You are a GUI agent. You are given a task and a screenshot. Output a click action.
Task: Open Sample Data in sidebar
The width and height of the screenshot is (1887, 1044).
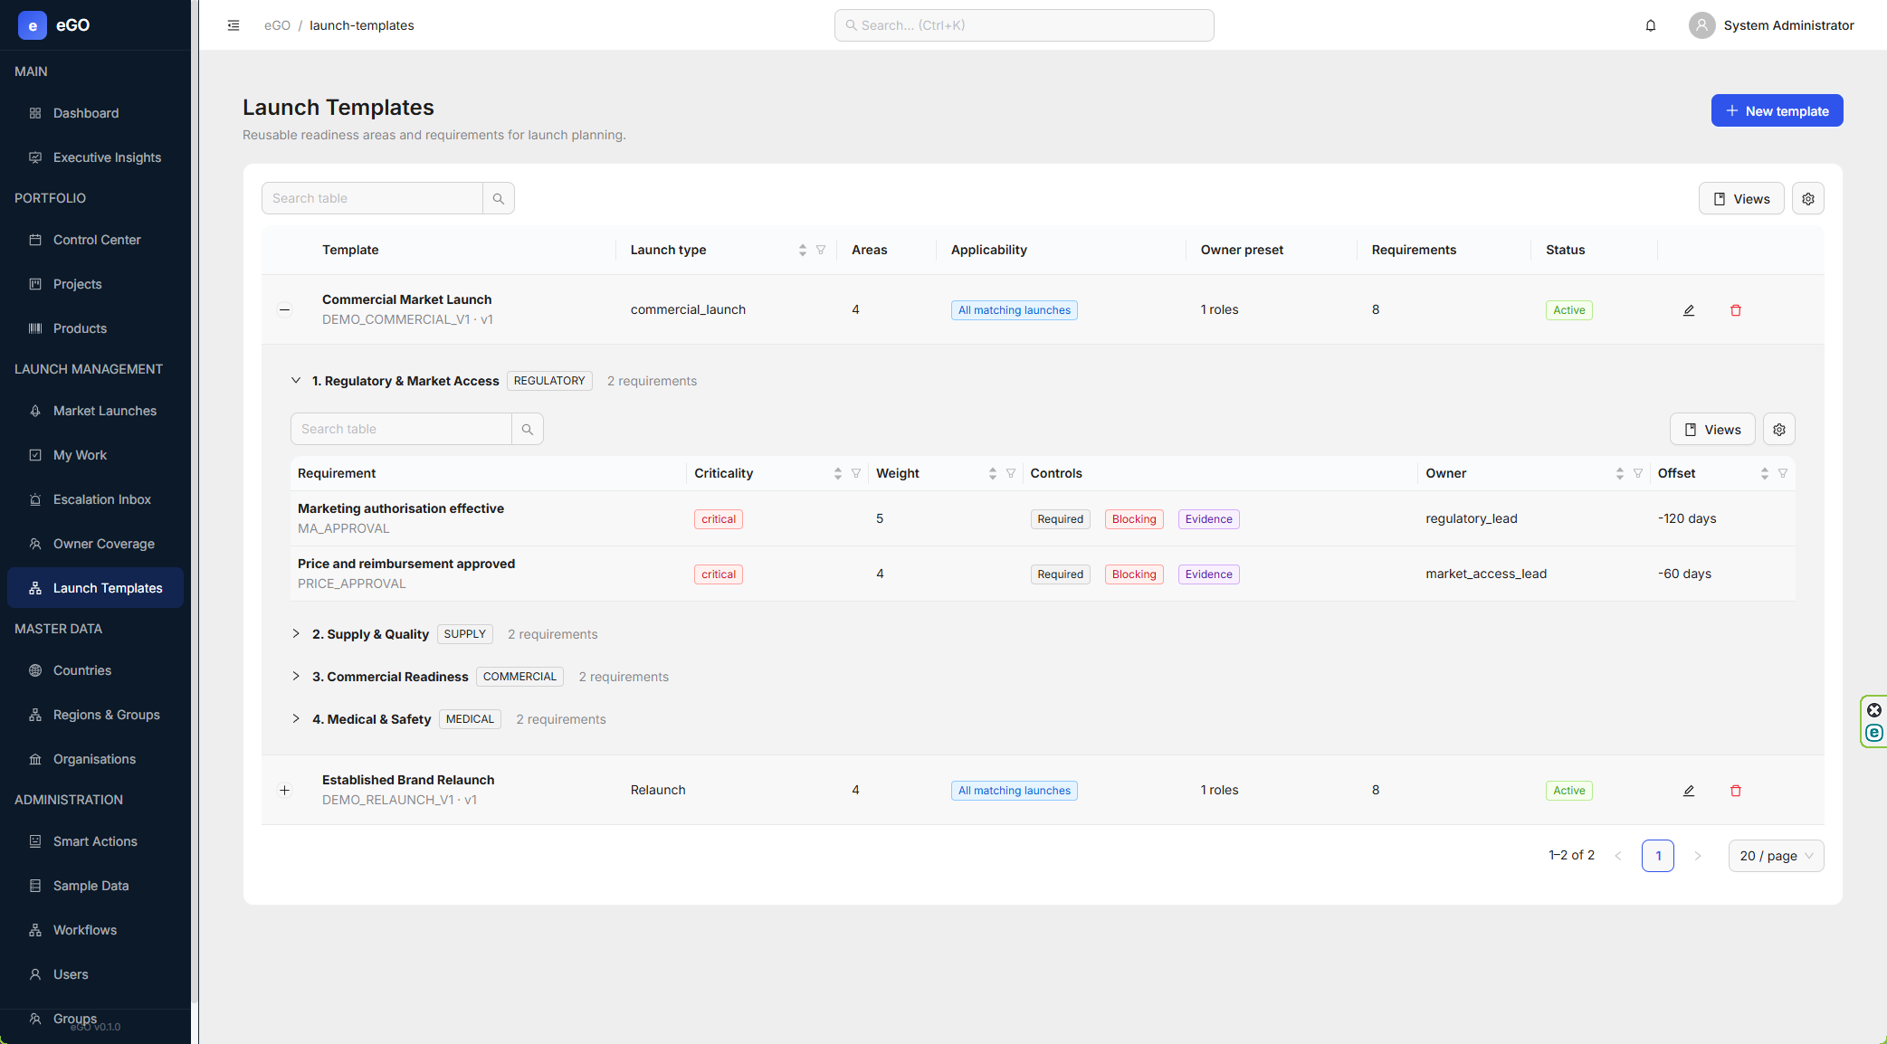[95, 886]
